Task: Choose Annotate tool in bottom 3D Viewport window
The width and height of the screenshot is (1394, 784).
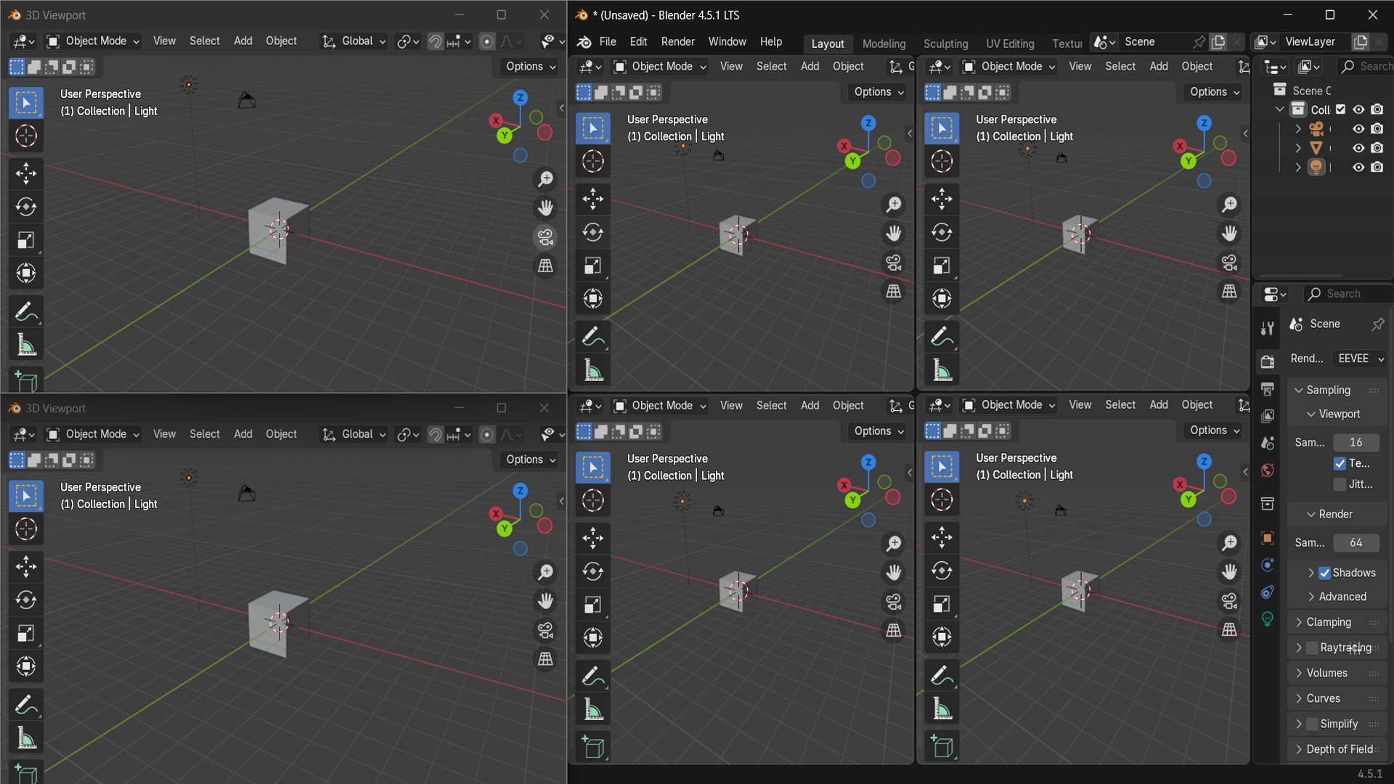Action: click(x=26, y=704)
